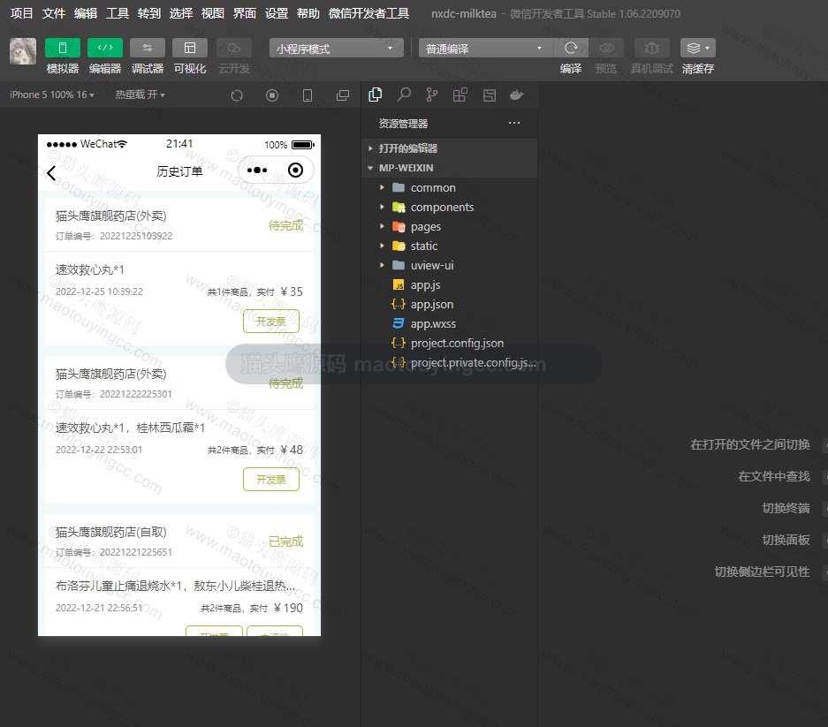Click the 切换终端 shortcut hint
828x727 pixels.
tap(786, 508)
